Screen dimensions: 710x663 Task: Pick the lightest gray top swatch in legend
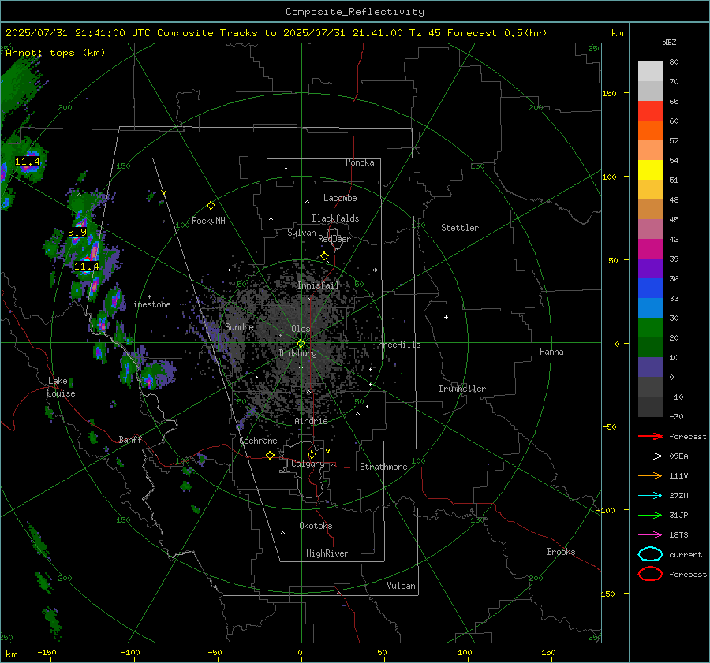[650, 72]
